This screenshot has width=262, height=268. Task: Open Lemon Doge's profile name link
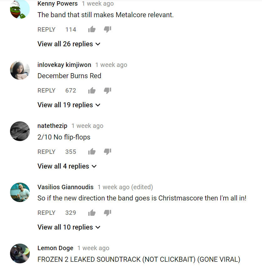pos(55,248)
